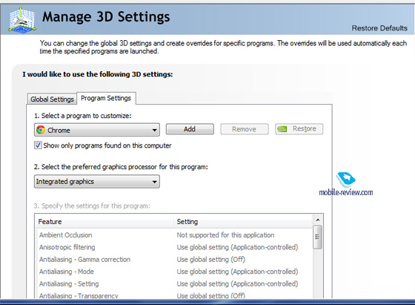Click the Manage 3D Settings header icon
Image resolution: width=415 pixels, height=305 pixels.
(x=22, y=20)
